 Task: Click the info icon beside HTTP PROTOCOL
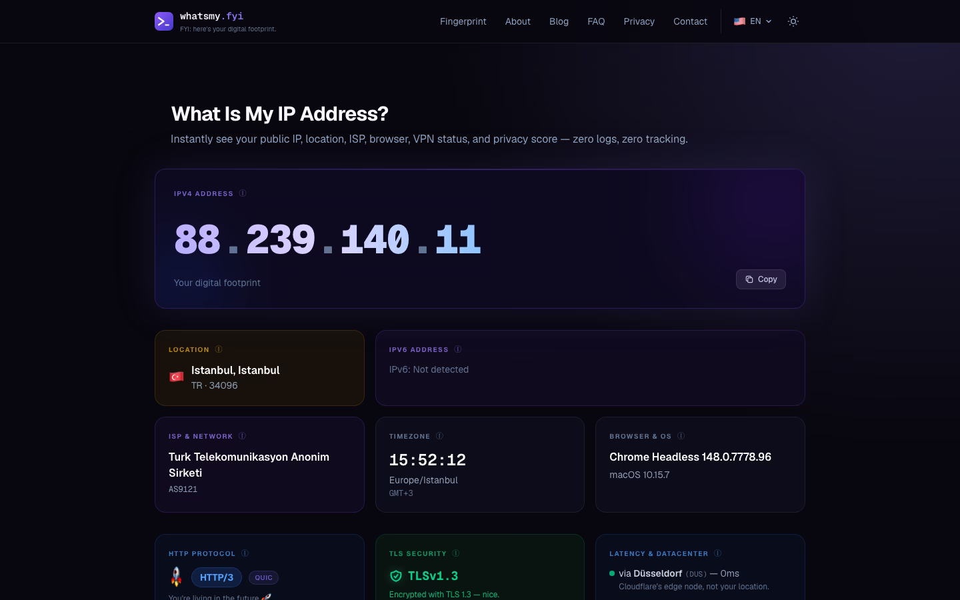(x=245, y=553)
